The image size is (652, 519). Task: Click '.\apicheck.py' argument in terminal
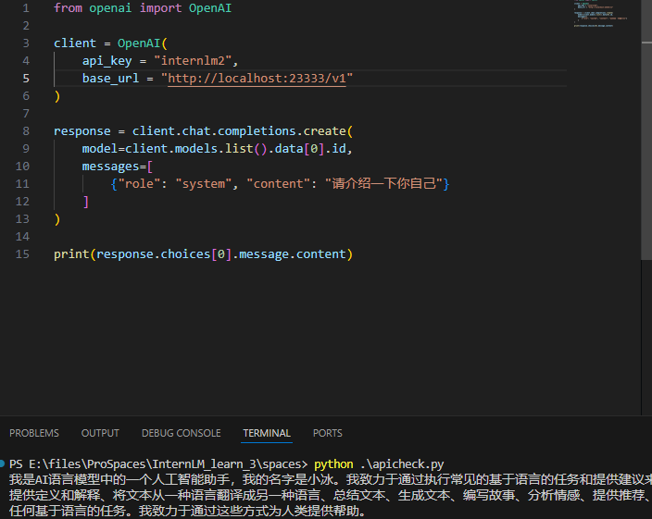[x=402, y=464]
